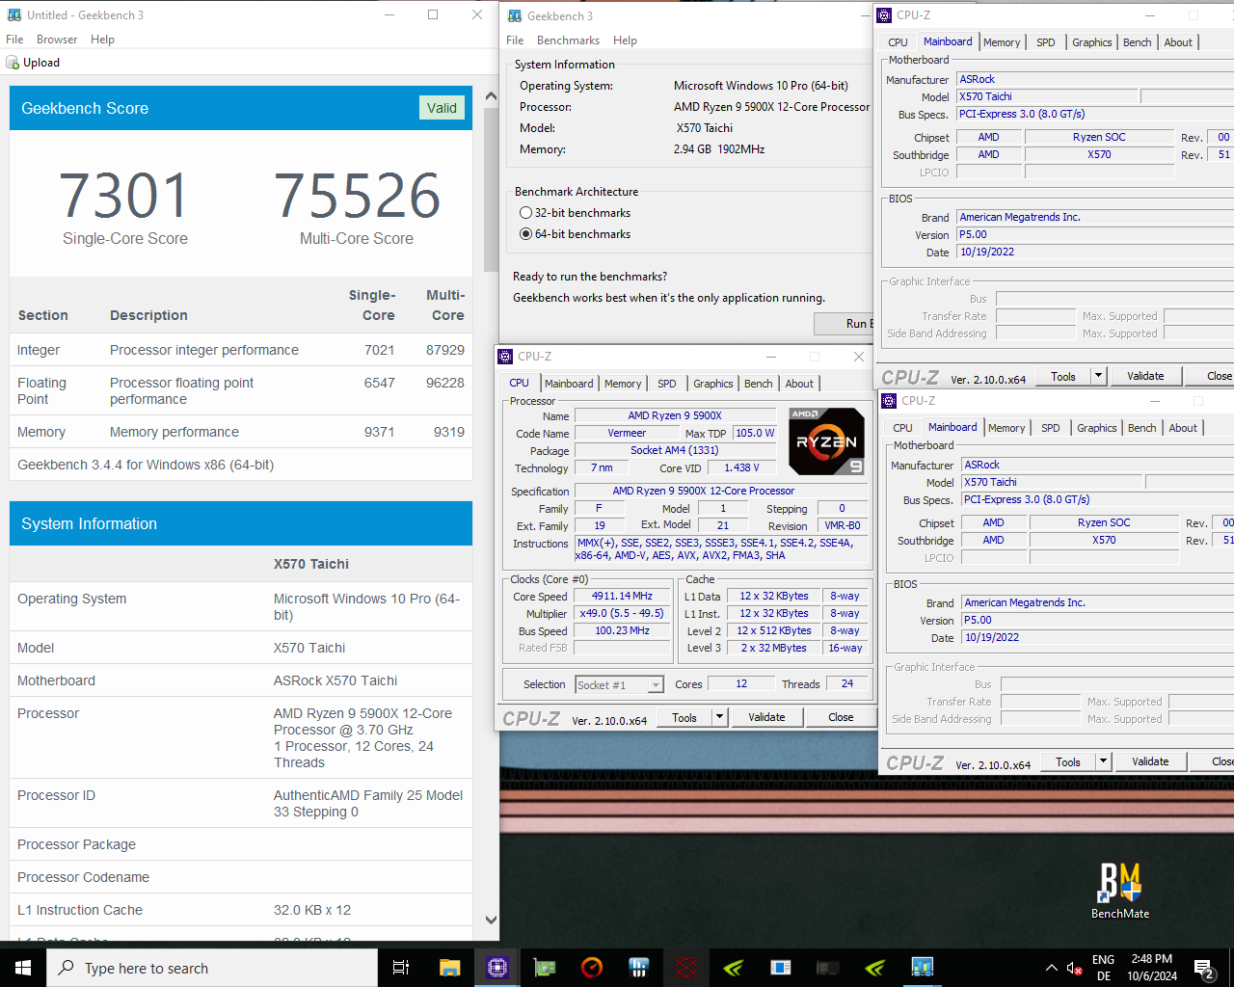Select 32-bit benchmarks option

click(x=575, y=213)
